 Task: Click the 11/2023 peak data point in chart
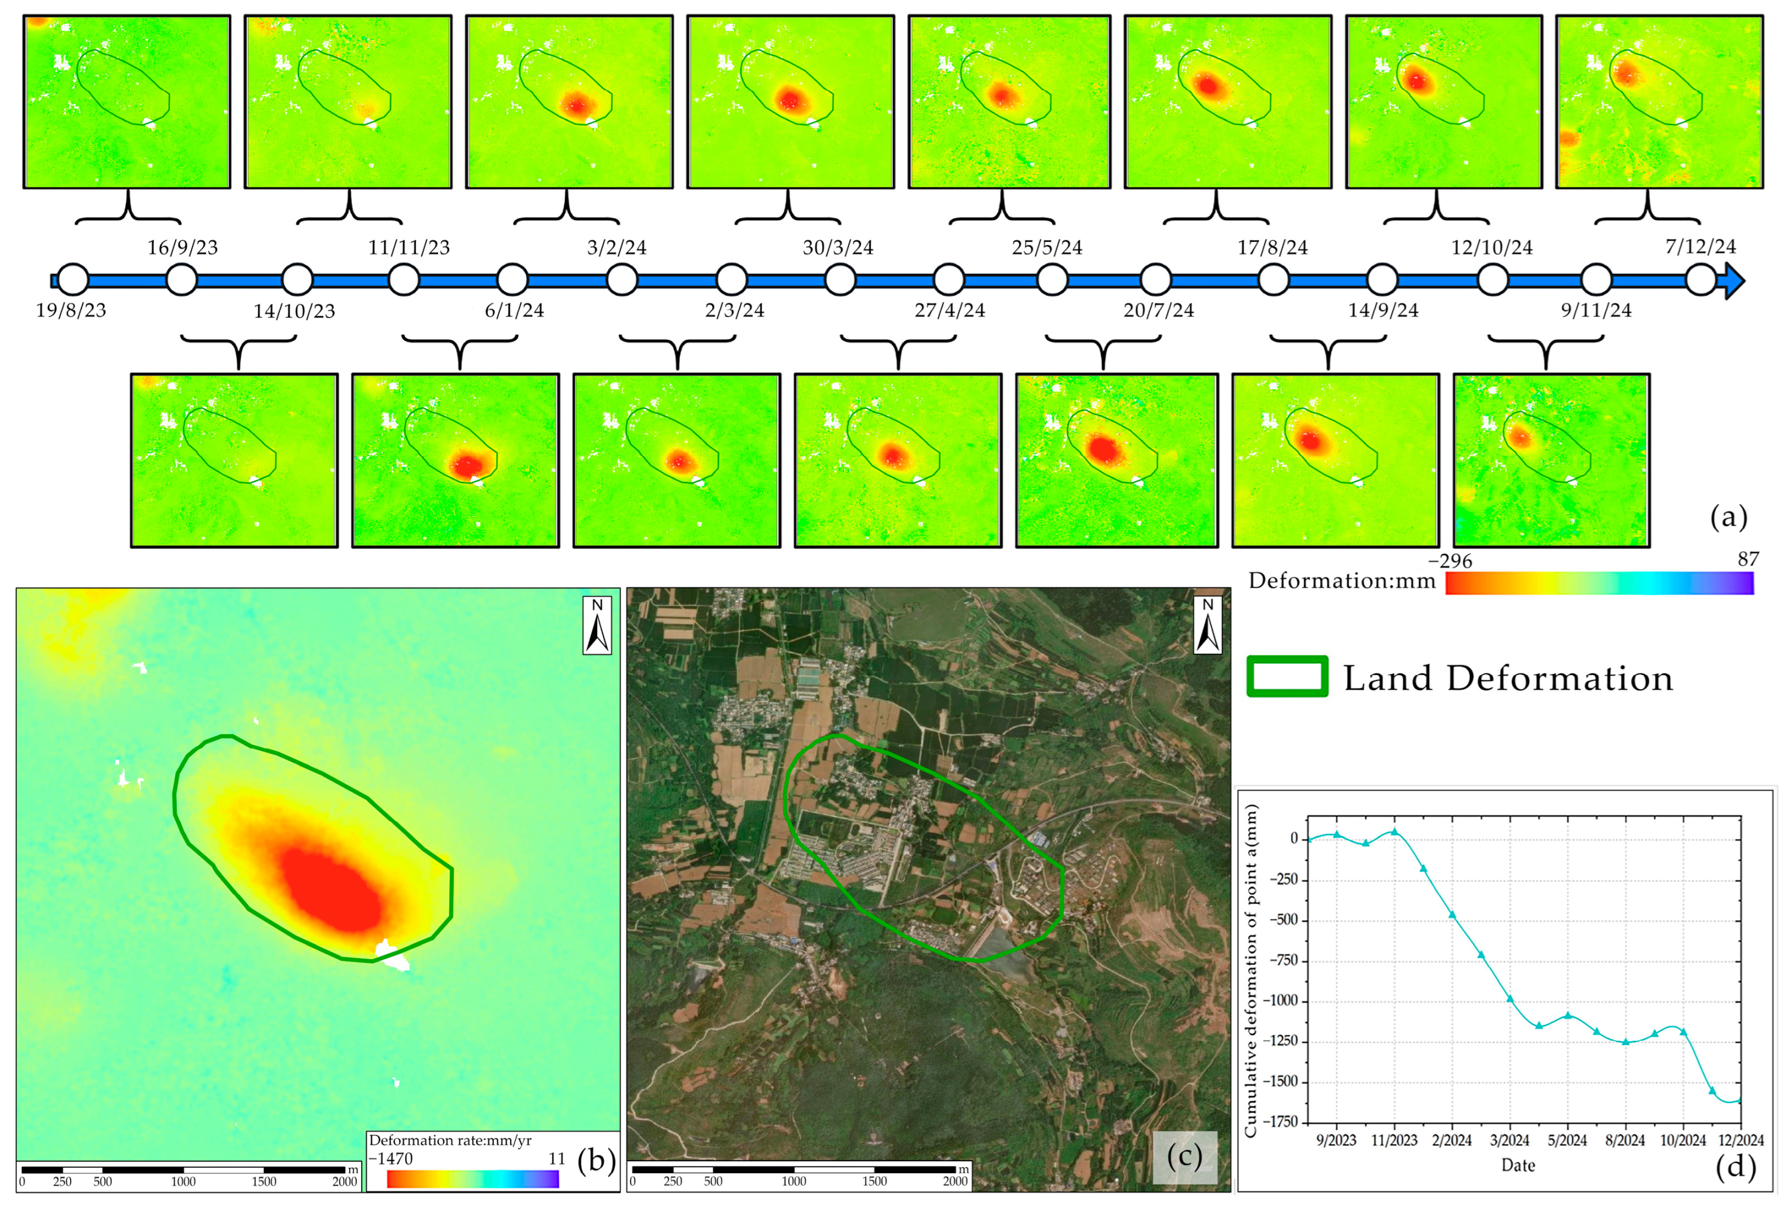1394,832
